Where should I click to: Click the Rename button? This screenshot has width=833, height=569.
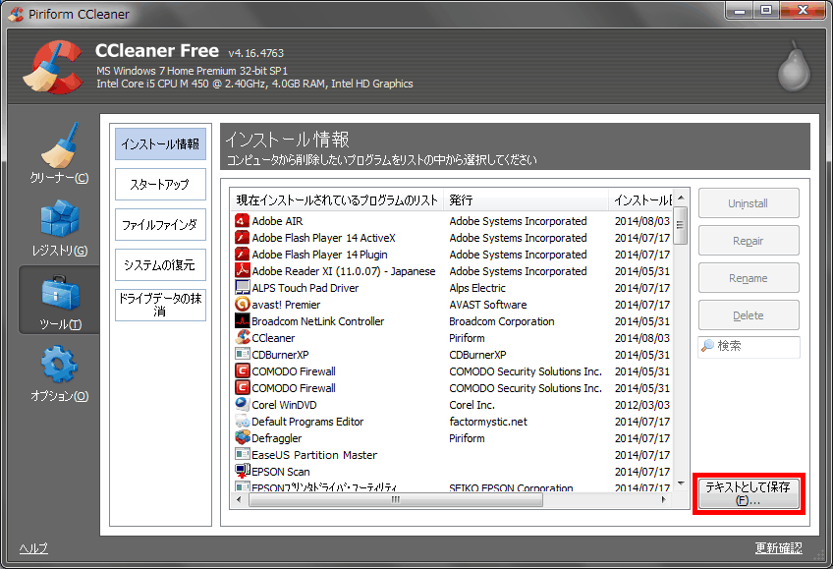click(748, 278)
